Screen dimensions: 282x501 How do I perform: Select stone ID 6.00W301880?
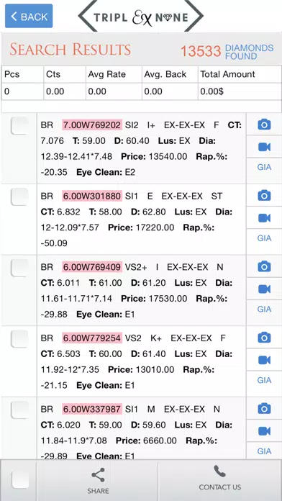[x=92, y=196]
